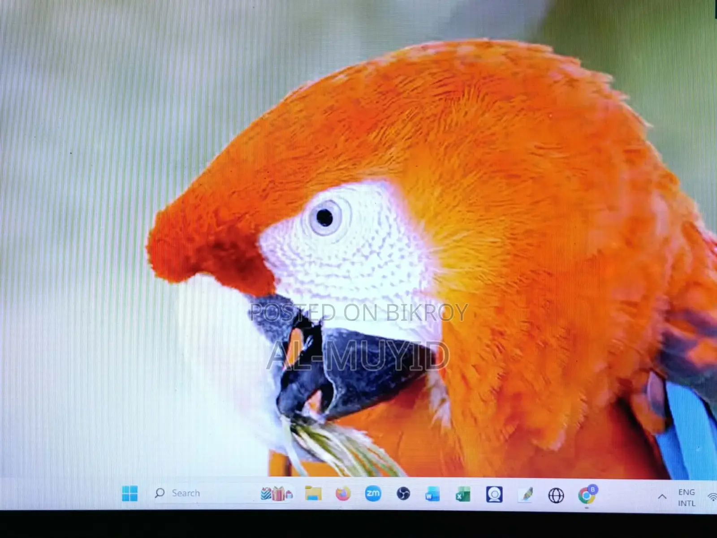717x538 pixels.
Task: Open Microsoft Word from the taskbar
Action: (x=432, y=494)
